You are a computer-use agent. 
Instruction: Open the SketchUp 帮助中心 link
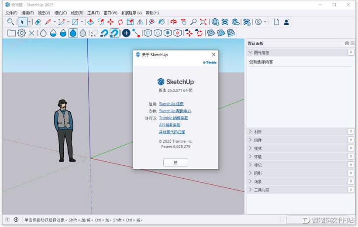pos(175,111)
